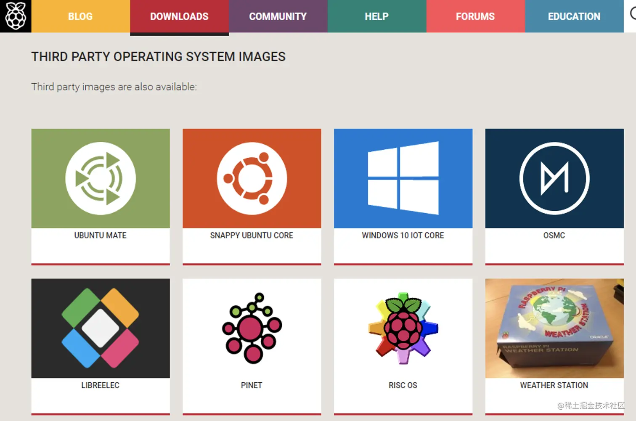Image resolution: width=636 pixels, height=421 pixels.
Task: Open the OSMC text link
Action: click(x=554, y=236)
